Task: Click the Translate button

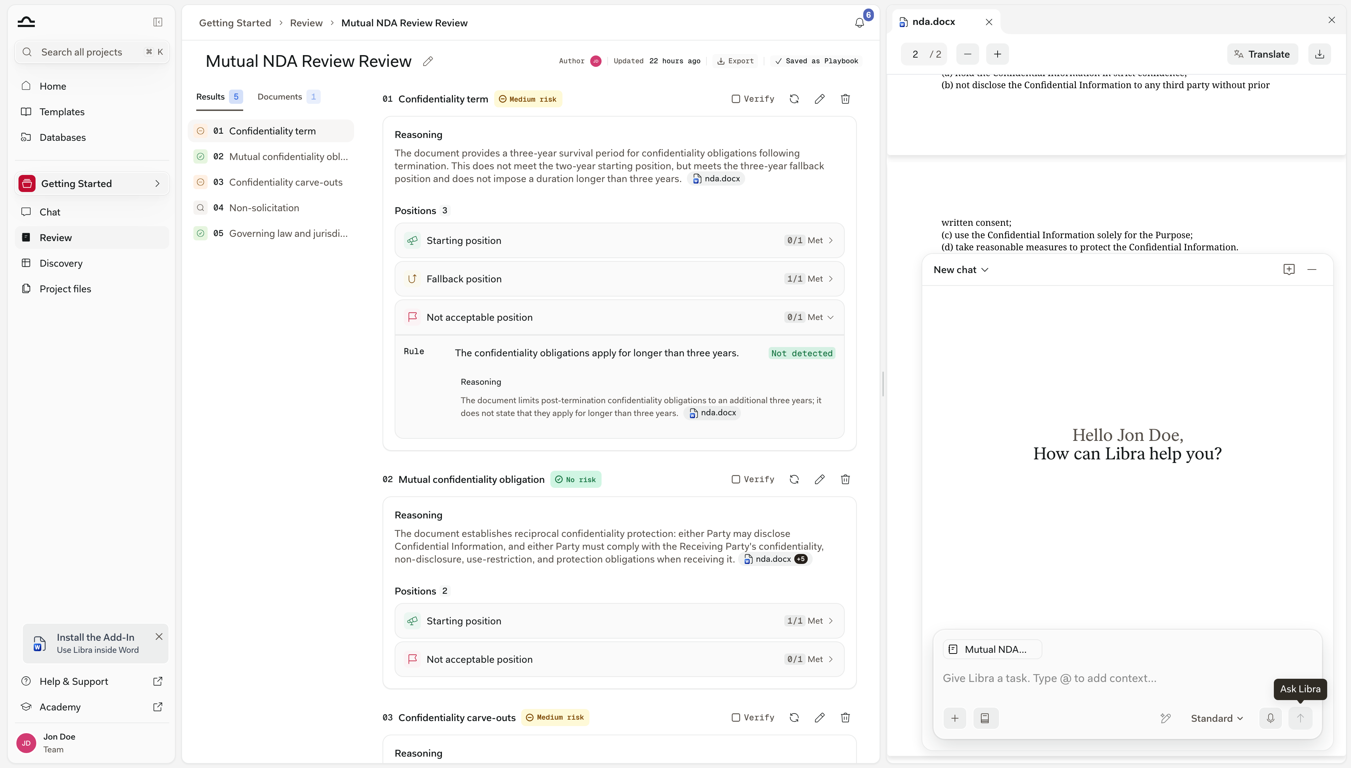Action: [1262, 54]
